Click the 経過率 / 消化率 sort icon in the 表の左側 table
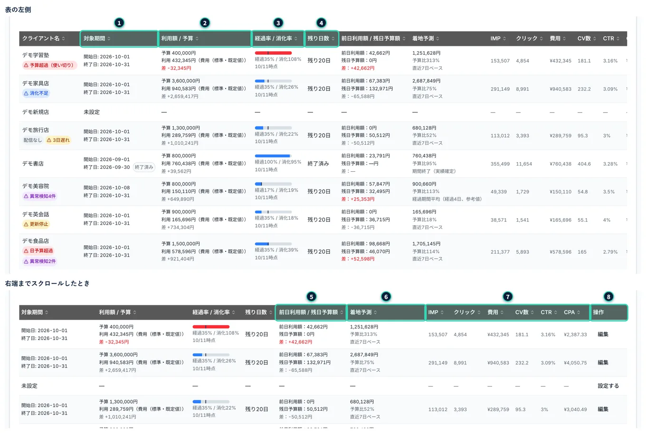 (x=296, y=38)
